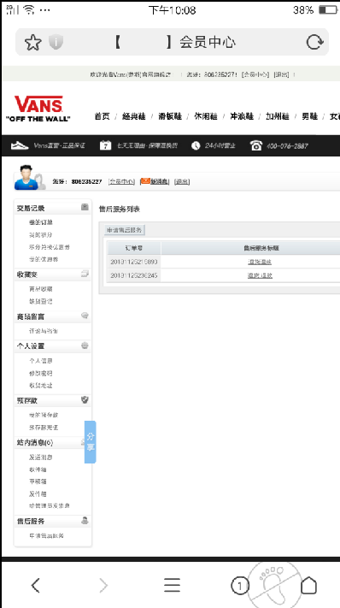Click order number ending 5890

(134, 262)
